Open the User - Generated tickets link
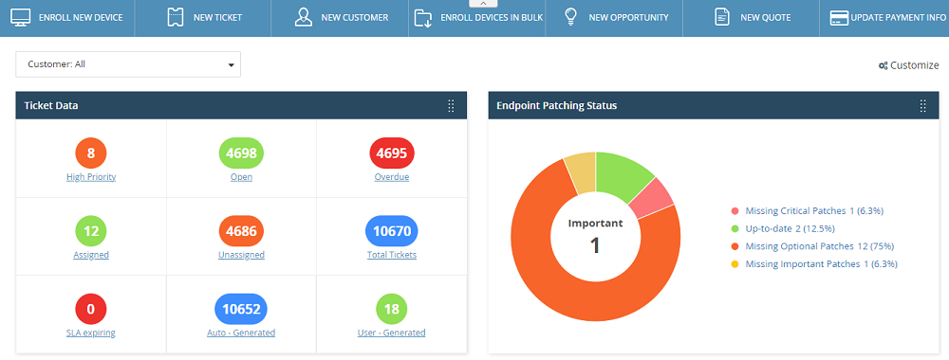Image resolution: width=949 pixels, height=360 pixels. [392, 333]
